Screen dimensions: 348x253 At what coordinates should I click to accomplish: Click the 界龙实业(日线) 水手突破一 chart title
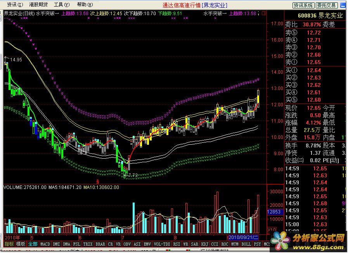[x=31, y=13]
